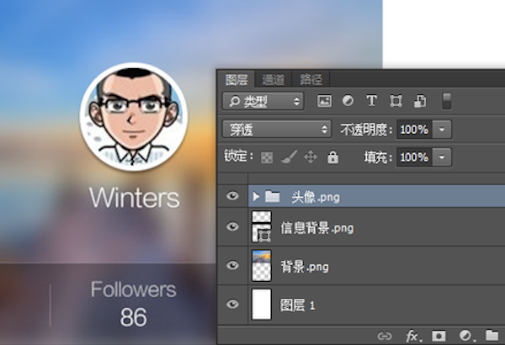Select the 背景.png layer thumbnail
Viewport: 505px width, 345px height.
[261, 265]
